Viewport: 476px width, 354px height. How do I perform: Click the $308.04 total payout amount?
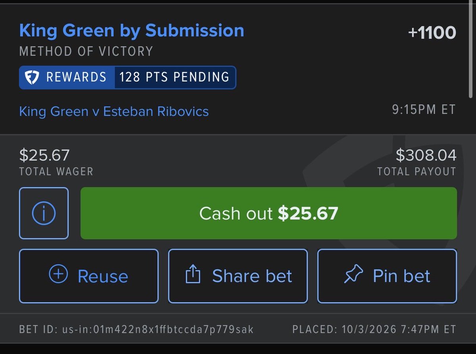426,155
